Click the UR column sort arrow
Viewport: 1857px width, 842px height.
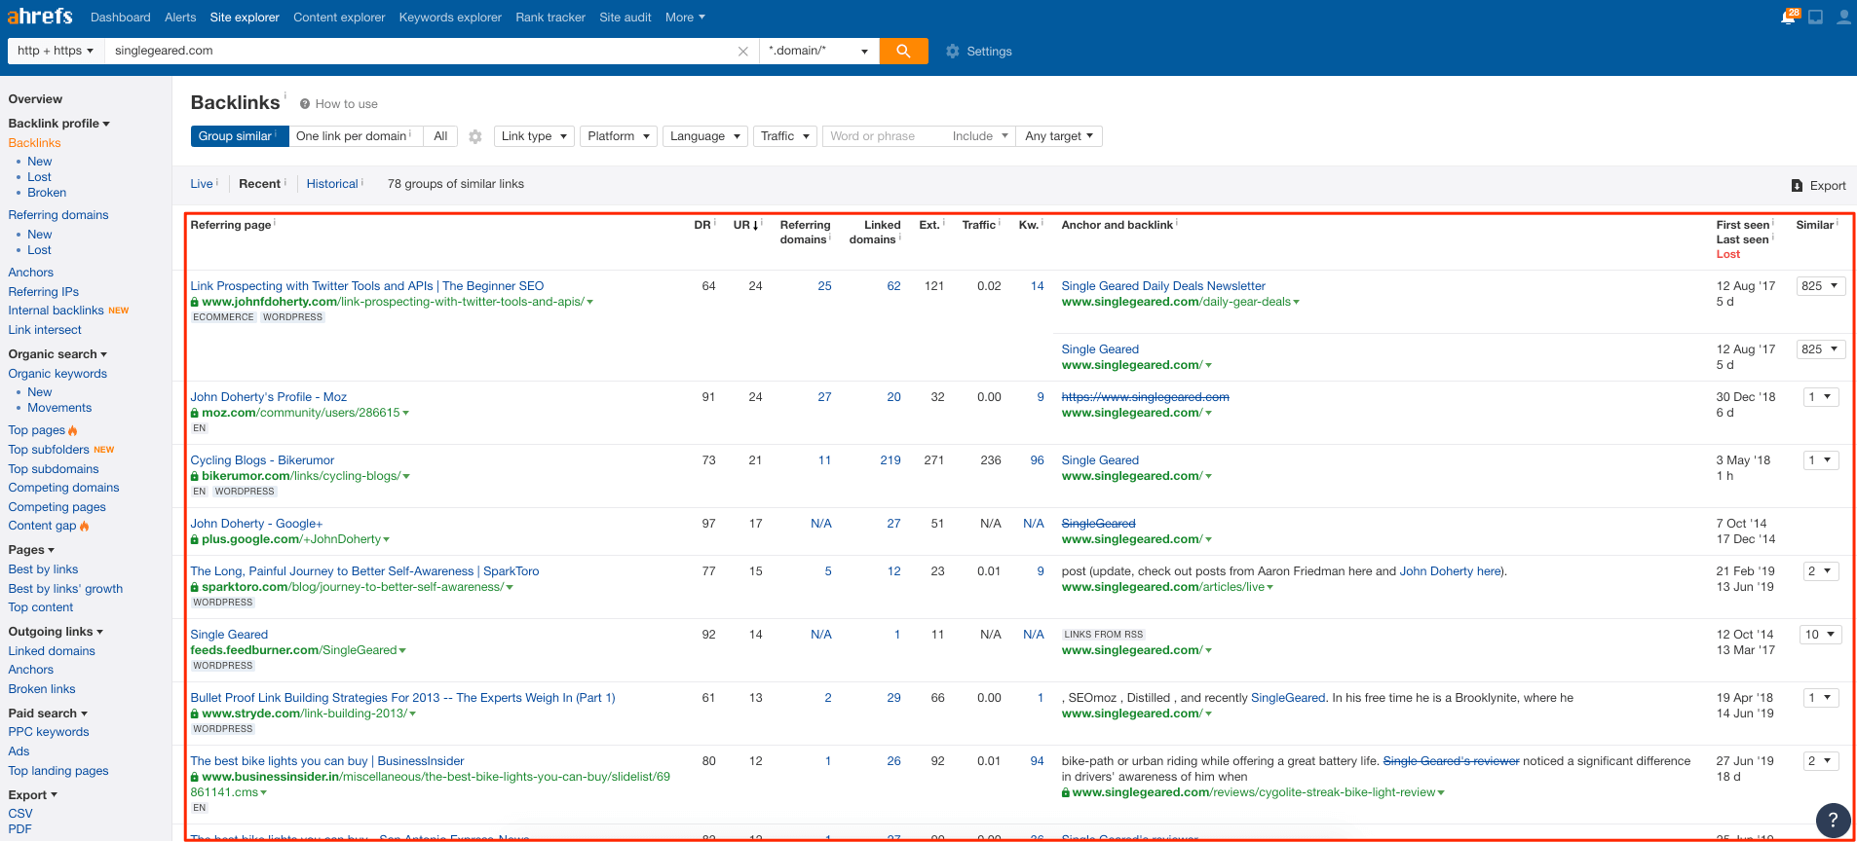[755, 226]
